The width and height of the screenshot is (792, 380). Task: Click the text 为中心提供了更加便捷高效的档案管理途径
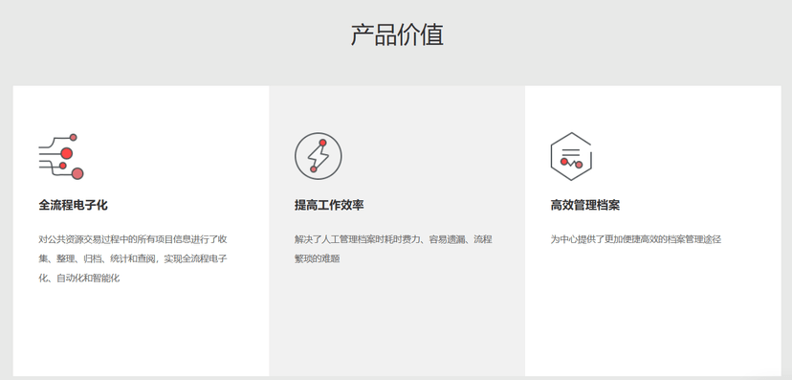pos(636,239)
